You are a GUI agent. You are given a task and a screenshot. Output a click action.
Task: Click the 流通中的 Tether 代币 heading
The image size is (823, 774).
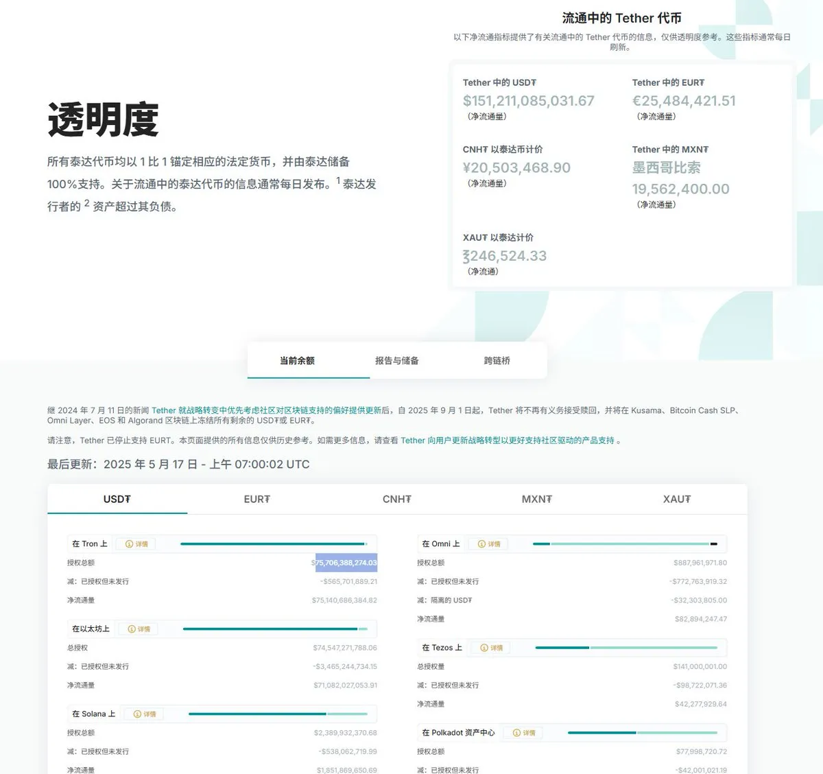coord(622,18)
